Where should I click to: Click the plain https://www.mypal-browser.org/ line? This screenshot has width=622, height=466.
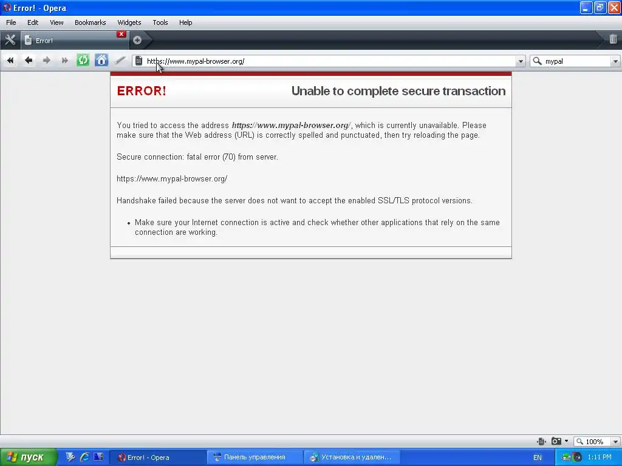point(172,179)
